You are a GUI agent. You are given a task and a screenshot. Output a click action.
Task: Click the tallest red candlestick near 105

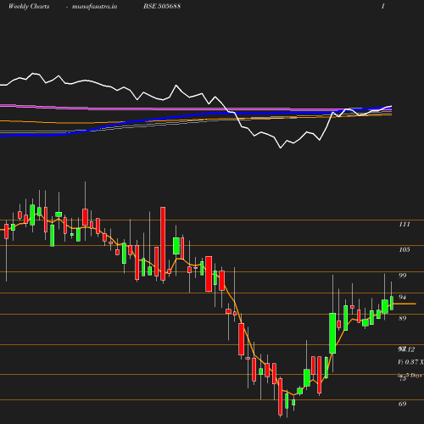163,243
